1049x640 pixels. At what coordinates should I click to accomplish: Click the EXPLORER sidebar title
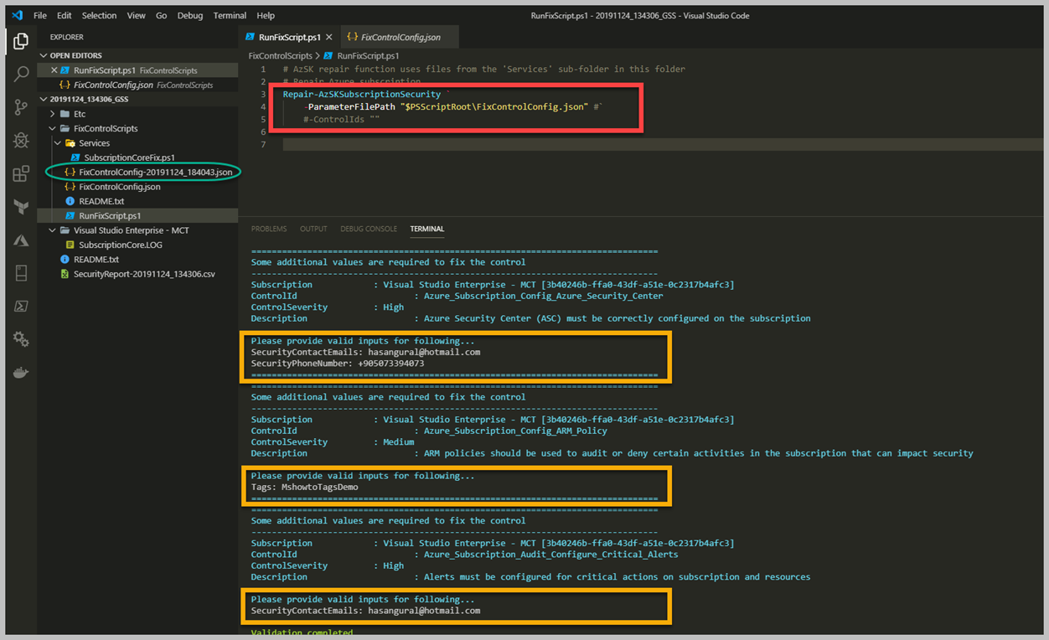coord(66,37)
